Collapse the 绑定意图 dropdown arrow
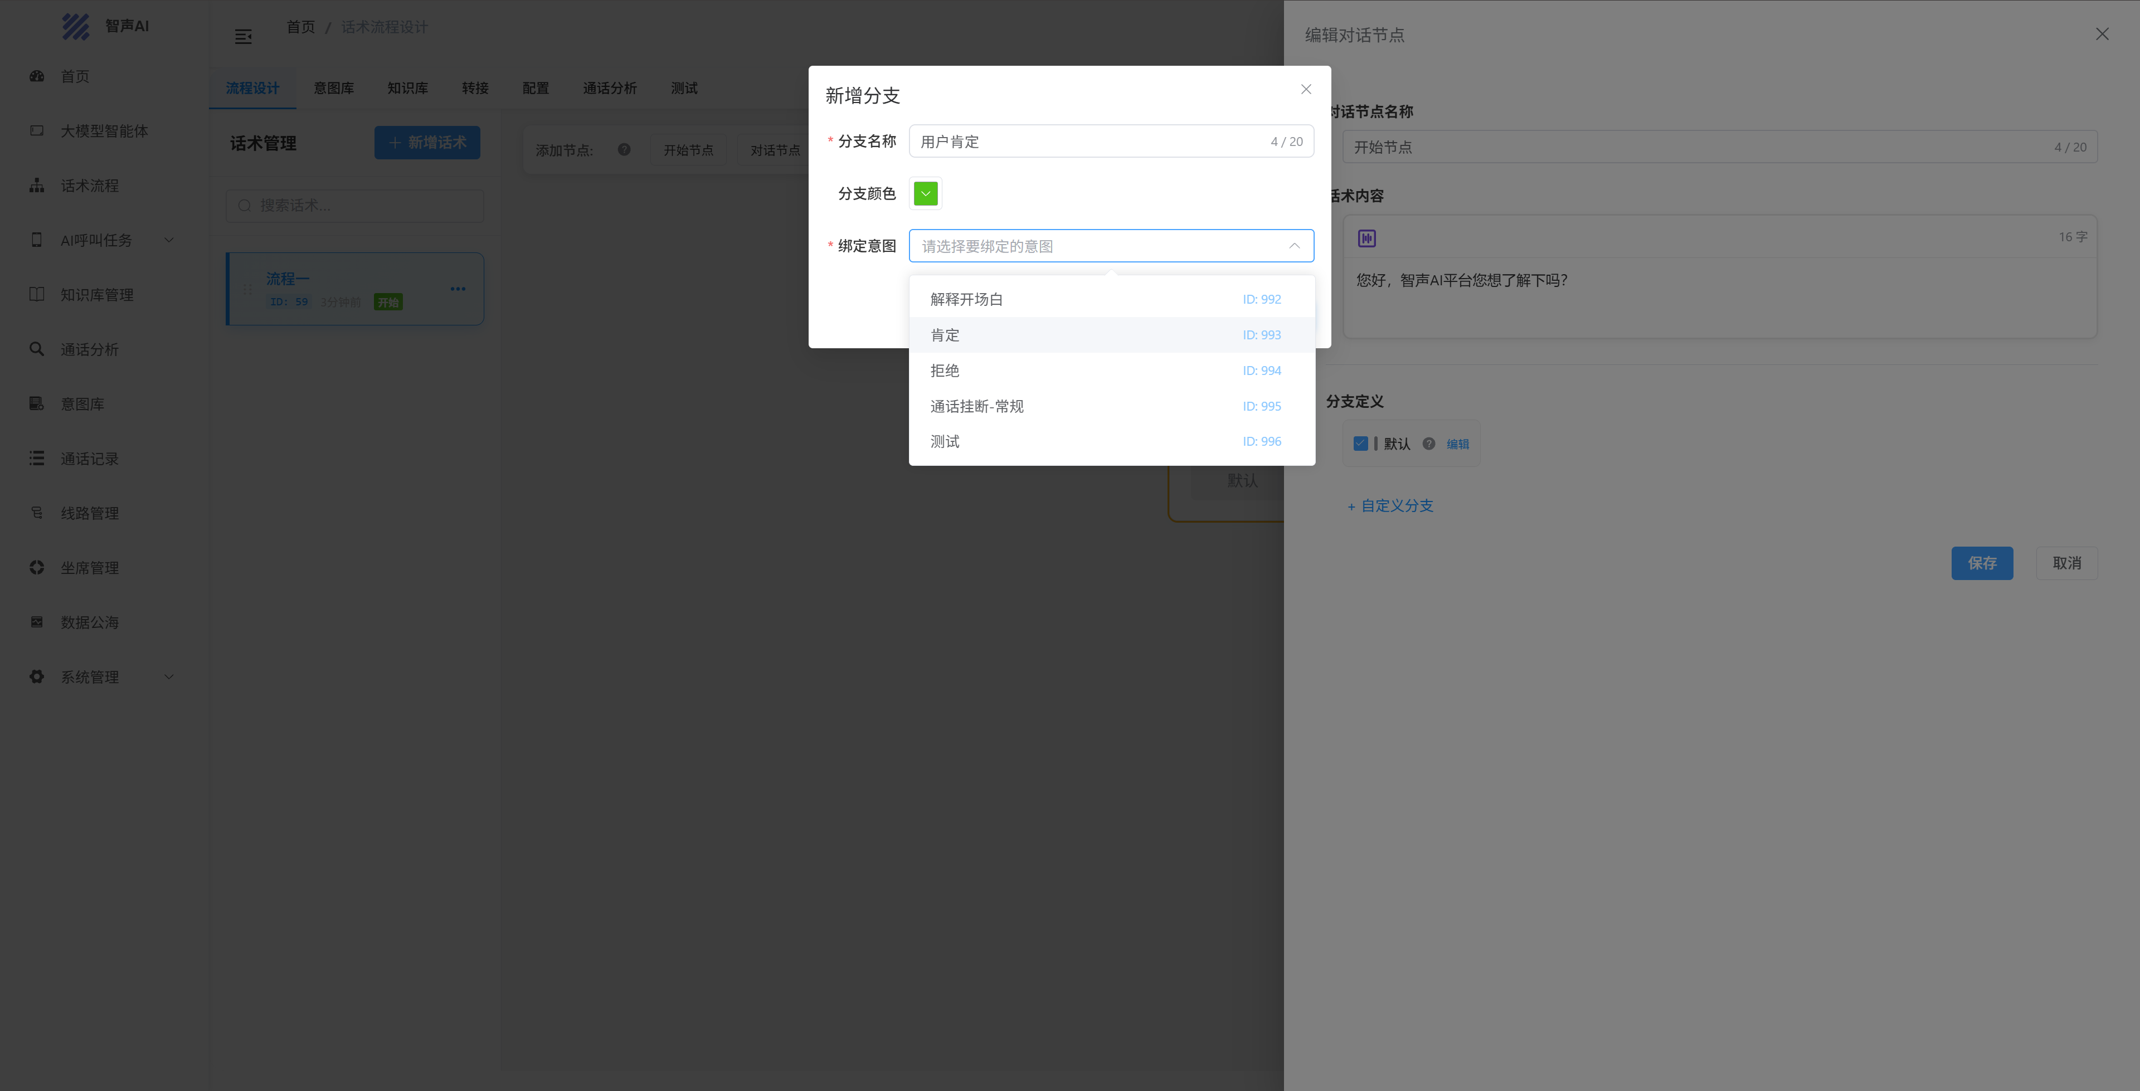The width and height of the screenshot is (2140, 1091). tap(1293, 246)
